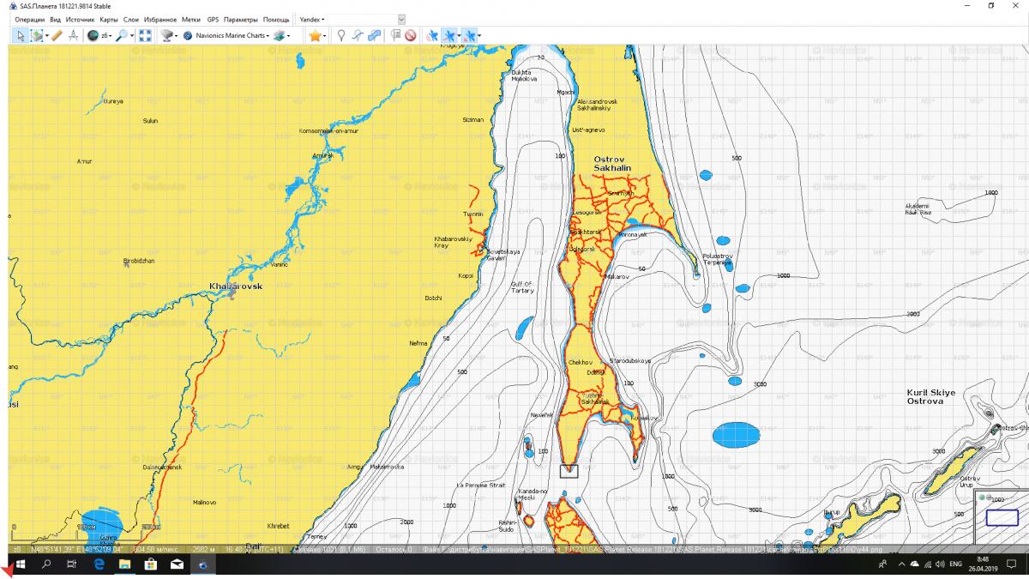1029x579 pixels.
Task: Open the Операции menu
Action: (30, 19)
